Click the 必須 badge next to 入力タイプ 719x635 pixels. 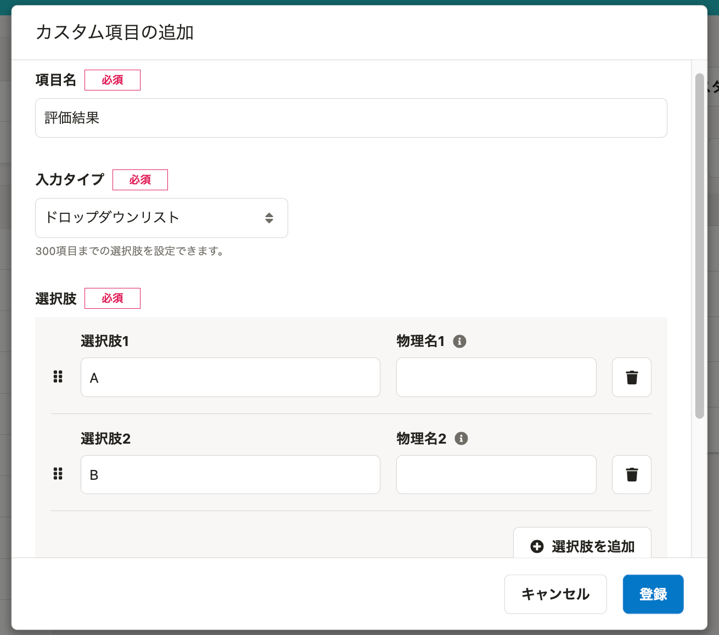140,180
